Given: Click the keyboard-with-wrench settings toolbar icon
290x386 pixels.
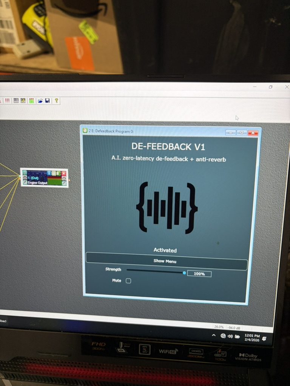Looking at the screenshot, I should pos(23,100).
